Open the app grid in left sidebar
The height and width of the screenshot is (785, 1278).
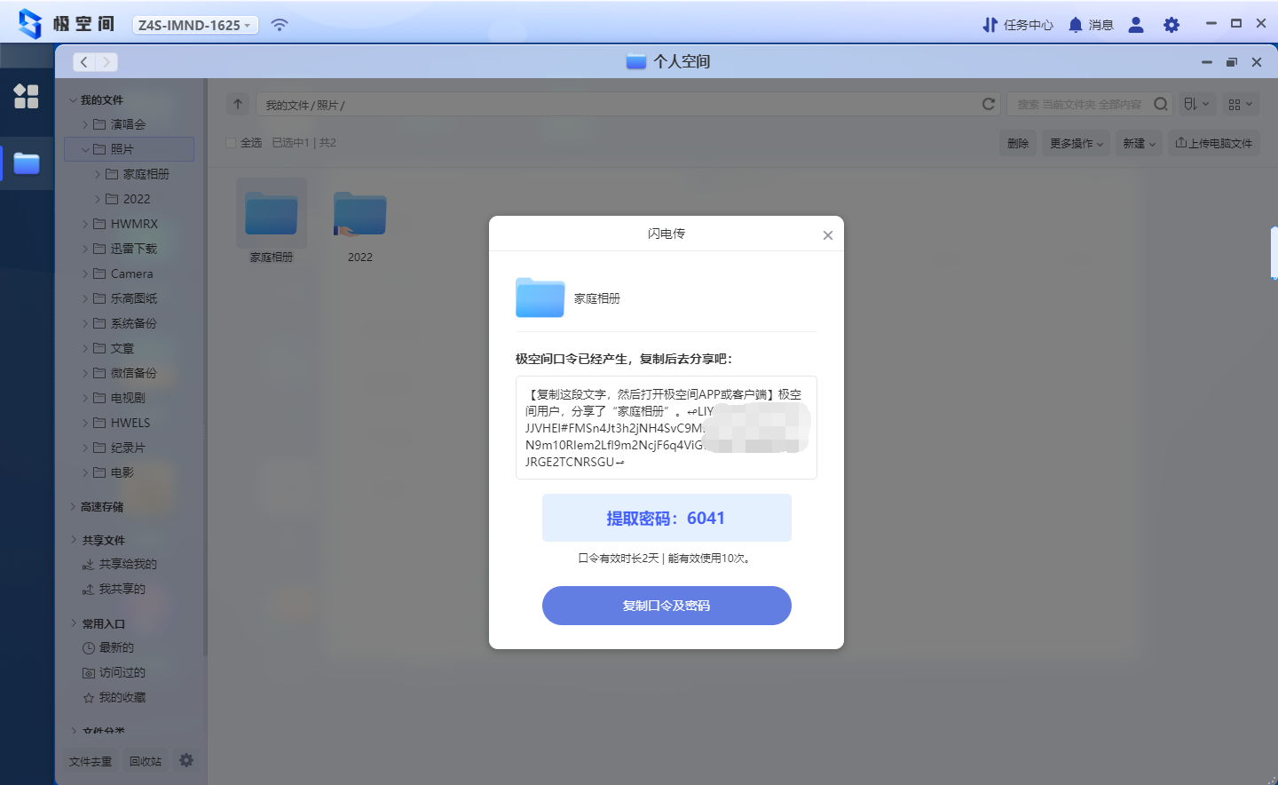coord(27,96)
